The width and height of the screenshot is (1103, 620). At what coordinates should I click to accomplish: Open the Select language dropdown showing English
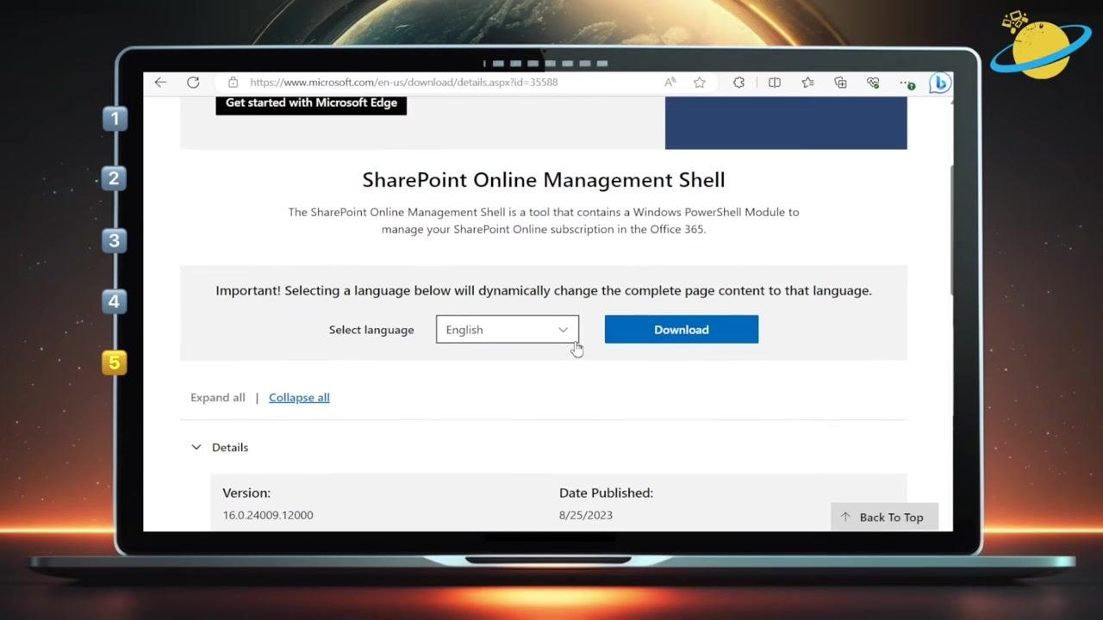pyautogui.click(x=508, y=330)
